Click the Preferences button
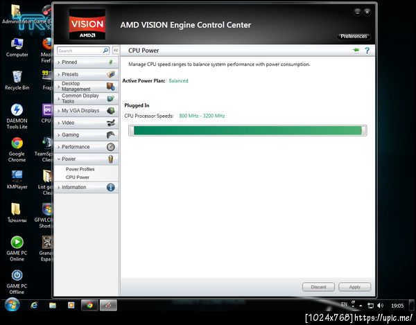416x325 pixels. 354,36
